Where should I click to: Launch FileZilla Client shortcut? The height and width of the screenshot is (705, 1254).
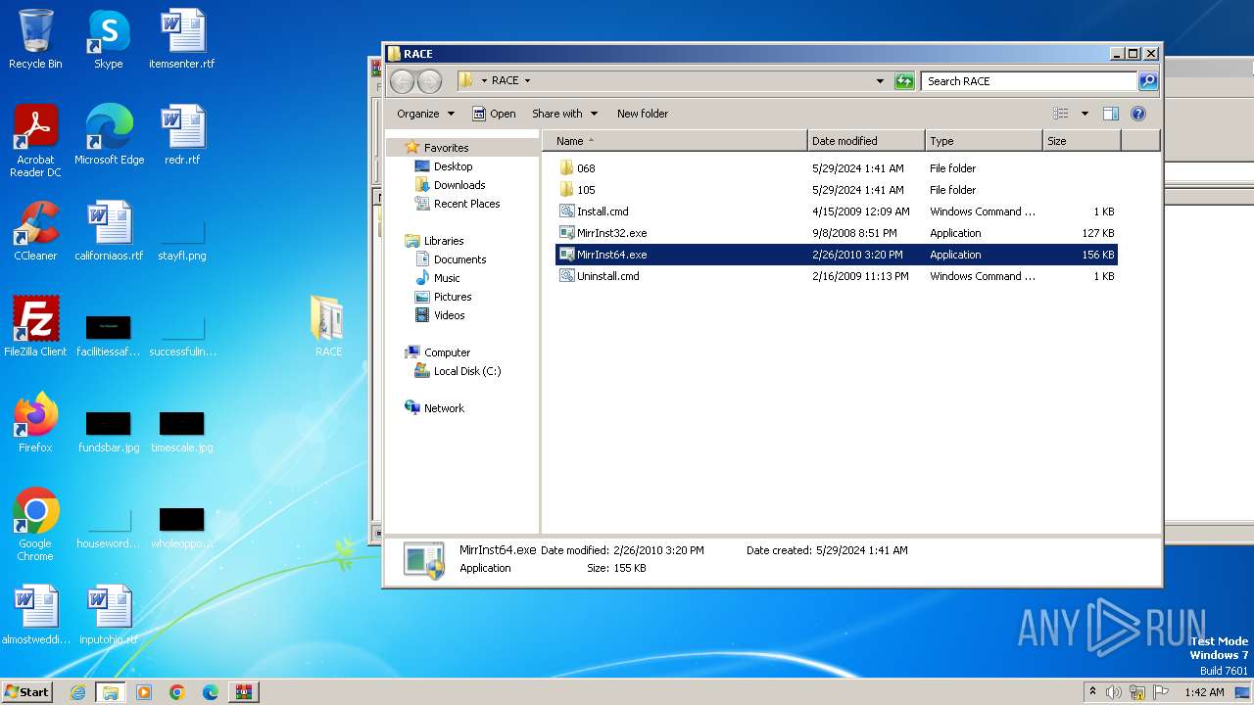(35, 327)
